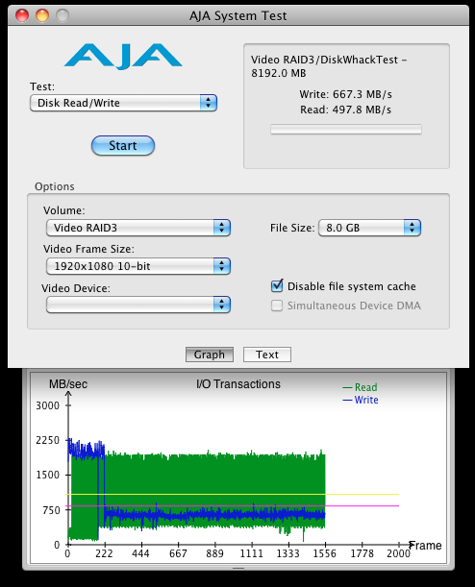This screenshot has width=475, height=587.
Task: Open the Volume dropdown showing Video RAID3
Action: pyautogui.click(x=138, y=228)
